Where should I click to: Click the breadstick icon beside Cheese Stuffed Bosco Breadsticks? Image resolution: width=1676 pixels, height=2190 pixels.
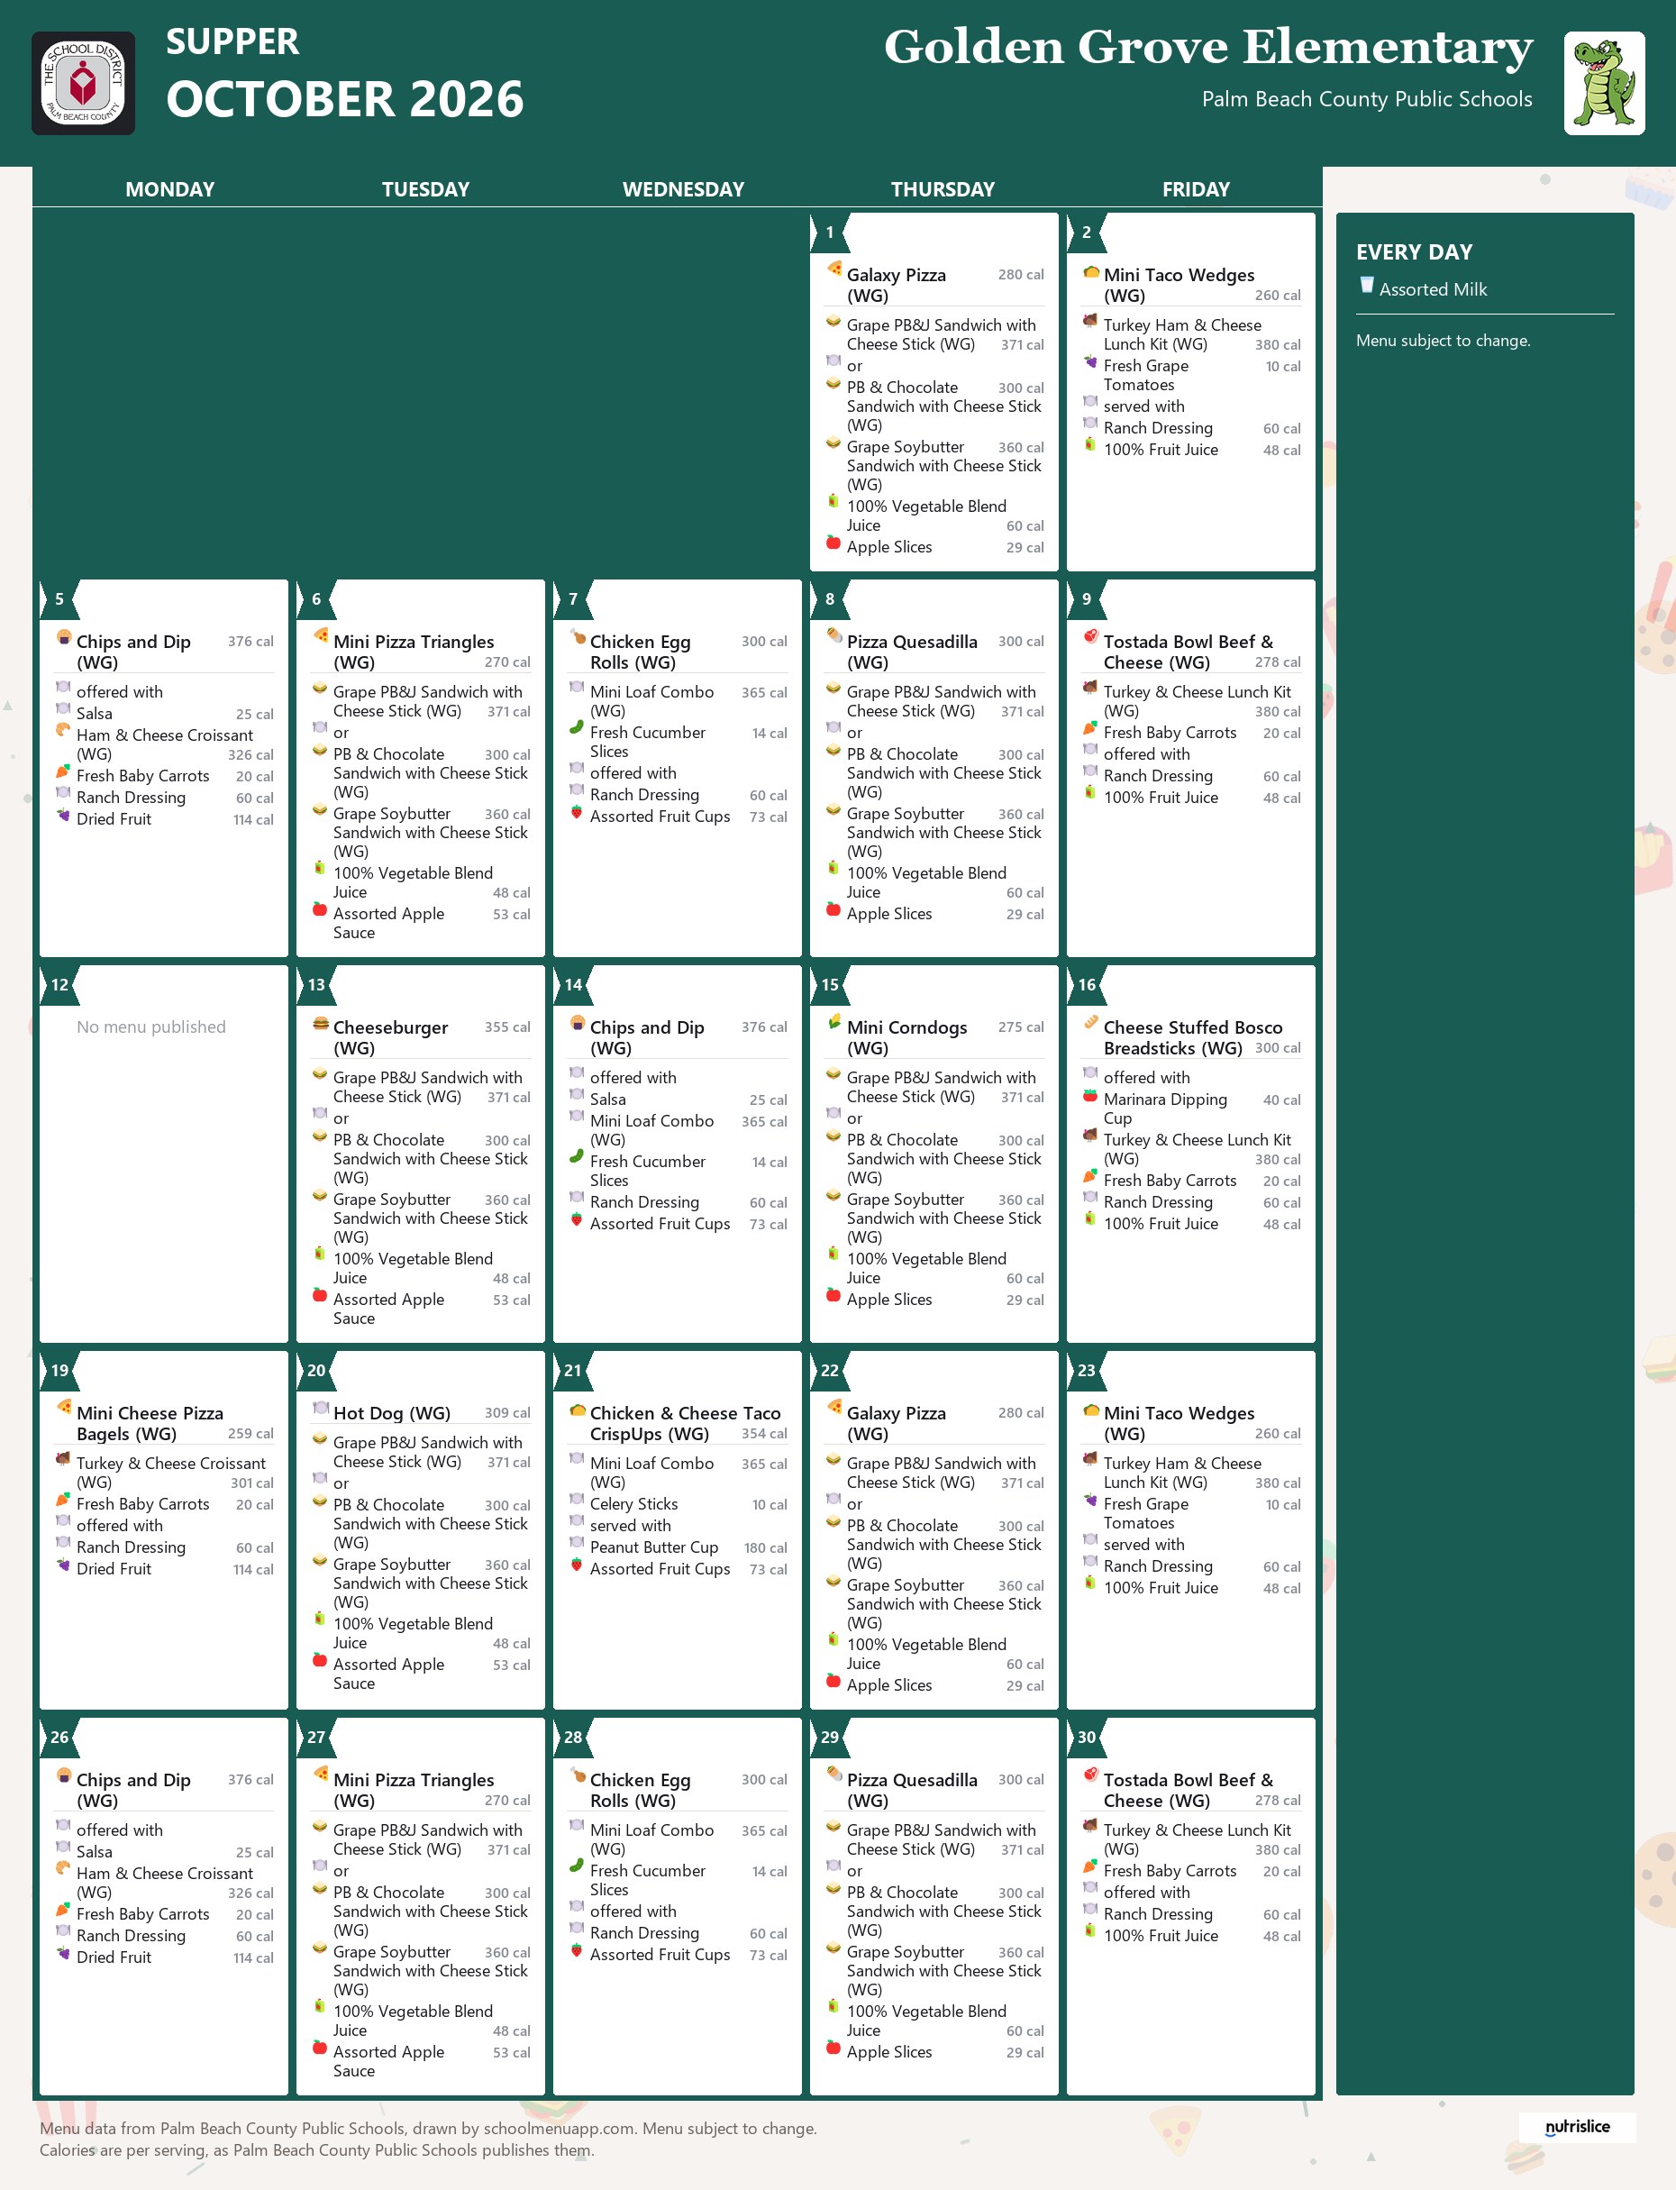pyautogui.click(x=1090, y=1022)
